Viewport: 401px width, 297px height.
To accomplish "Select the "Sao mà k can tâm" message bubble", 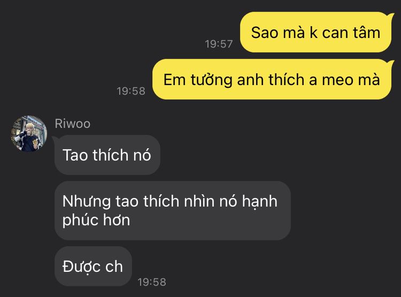I will [316, 32].
